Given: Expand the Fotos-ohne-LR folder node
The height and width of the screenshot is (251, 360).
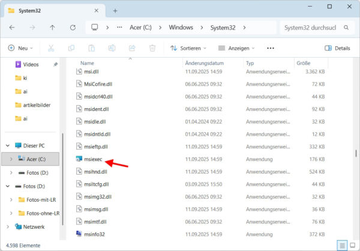Looking at the screenshot, I should [11, 213].
